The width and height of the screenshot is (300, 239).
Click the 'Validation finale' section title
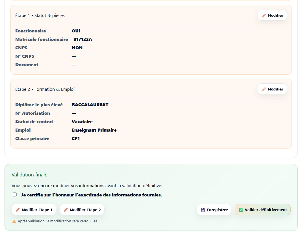(29, 175)
